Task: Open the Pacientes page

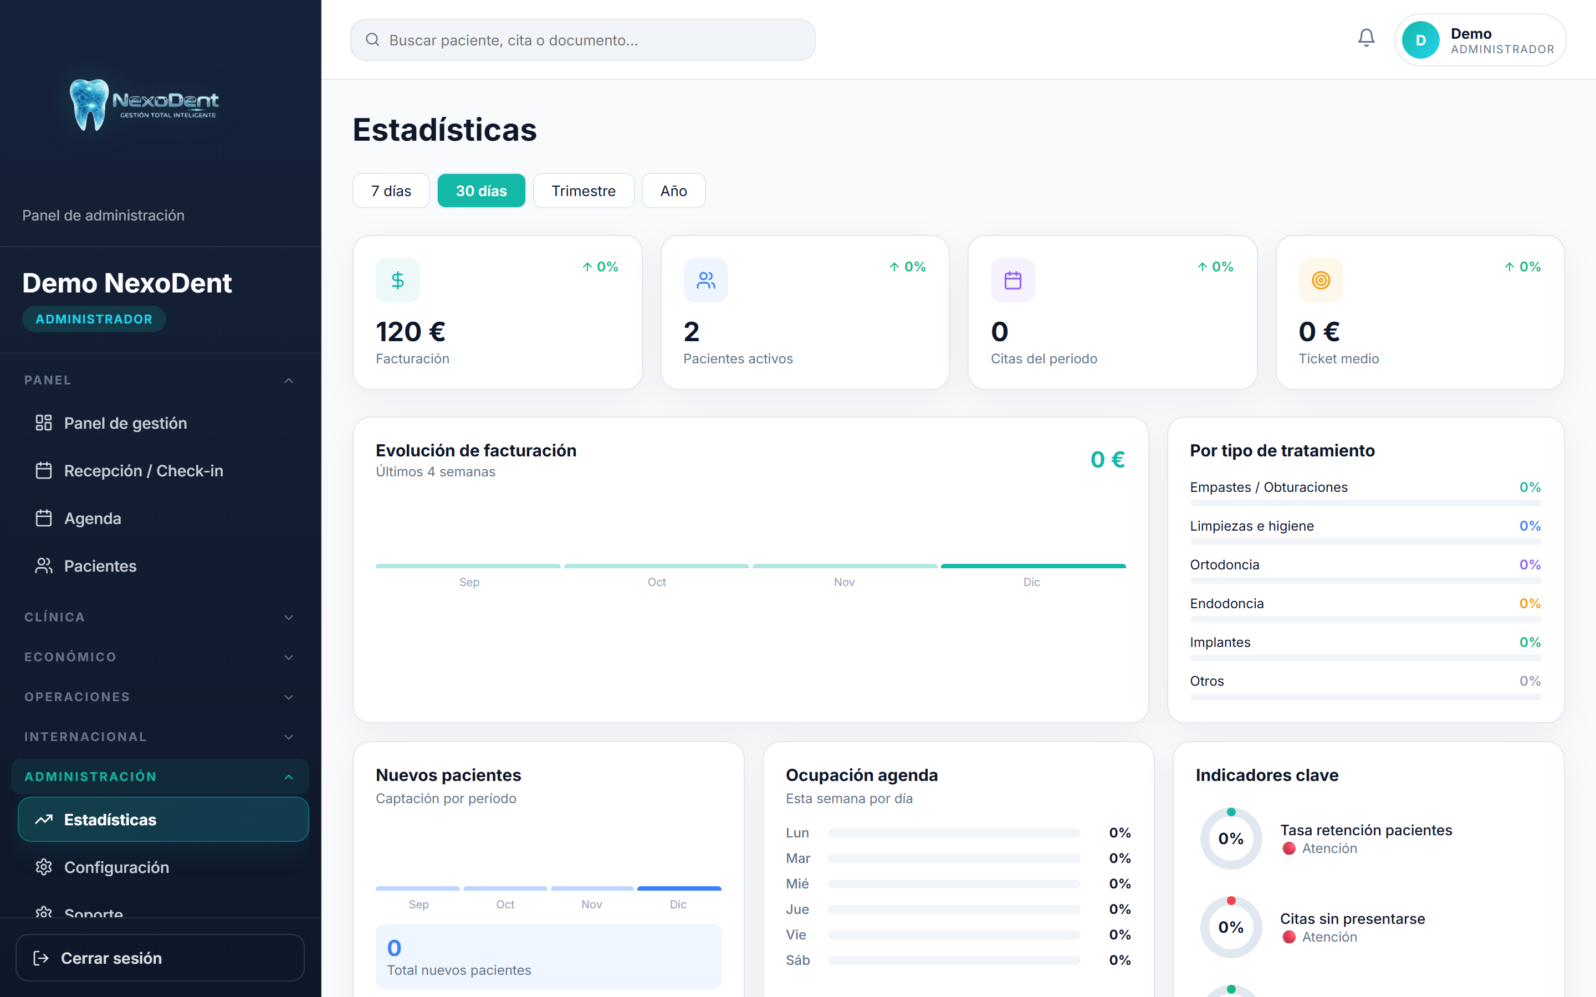Action: 163,566
